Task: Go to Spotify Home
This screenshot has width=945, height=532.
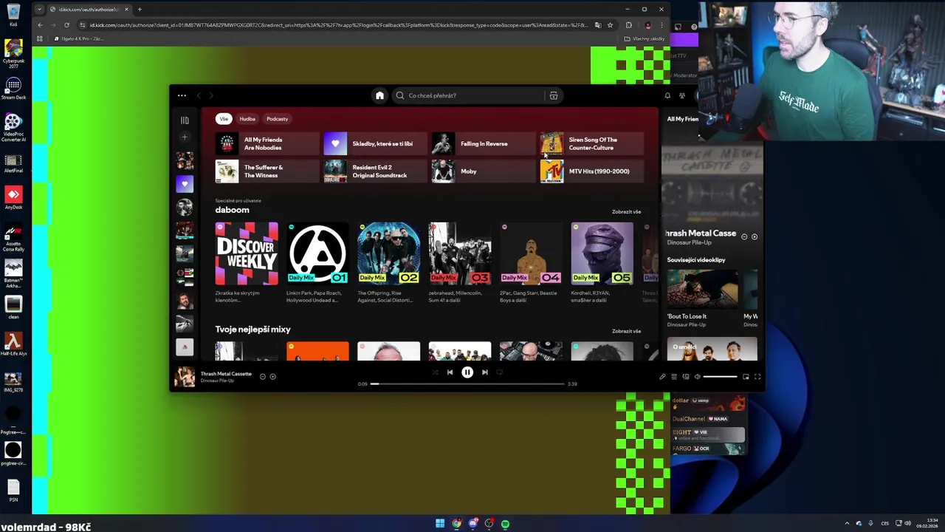Action: coord(379,95)
